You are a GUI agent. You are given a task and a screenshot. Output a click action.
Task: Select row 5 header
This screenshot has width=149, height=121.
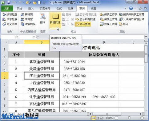[5, 76]
